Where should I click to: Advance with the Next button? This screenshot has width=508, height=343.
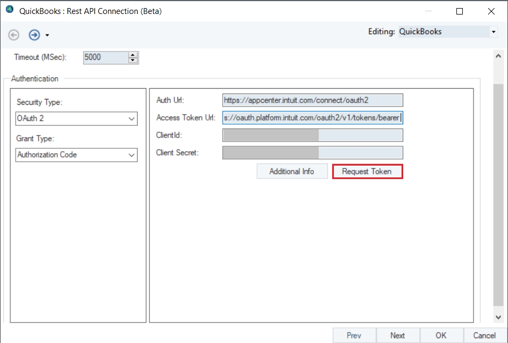(398, 335)
